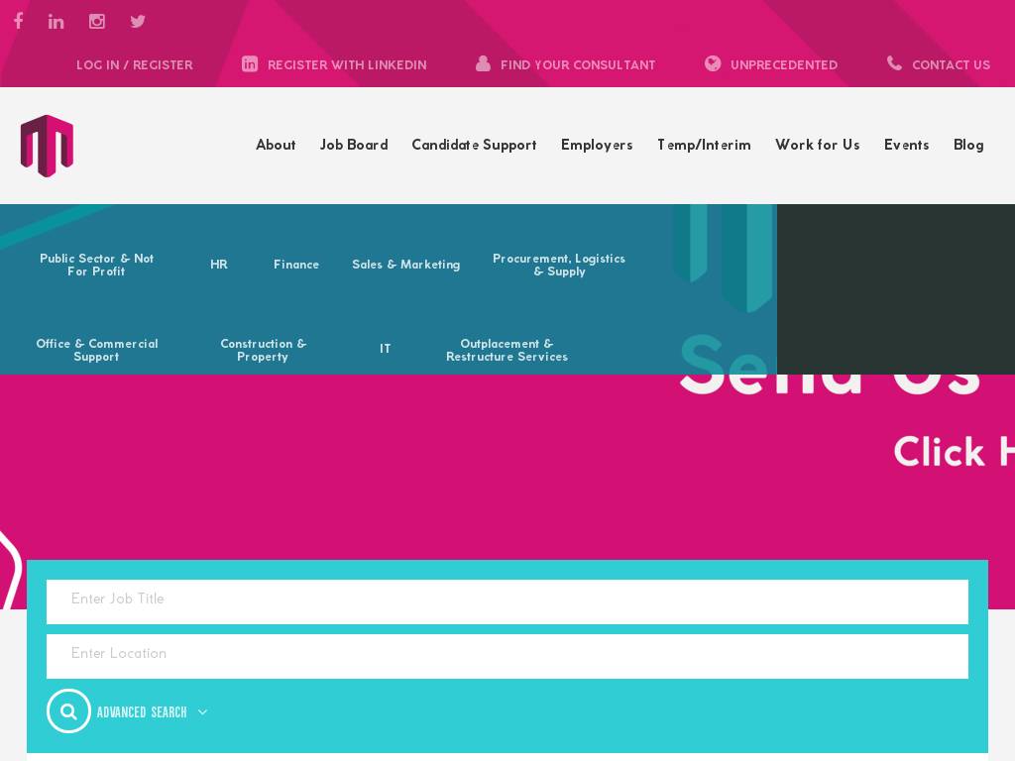Image resolution: width=1015 pixels, height=761 pixels.
Task: Select the Finance sector link
Action: (296, 265)
